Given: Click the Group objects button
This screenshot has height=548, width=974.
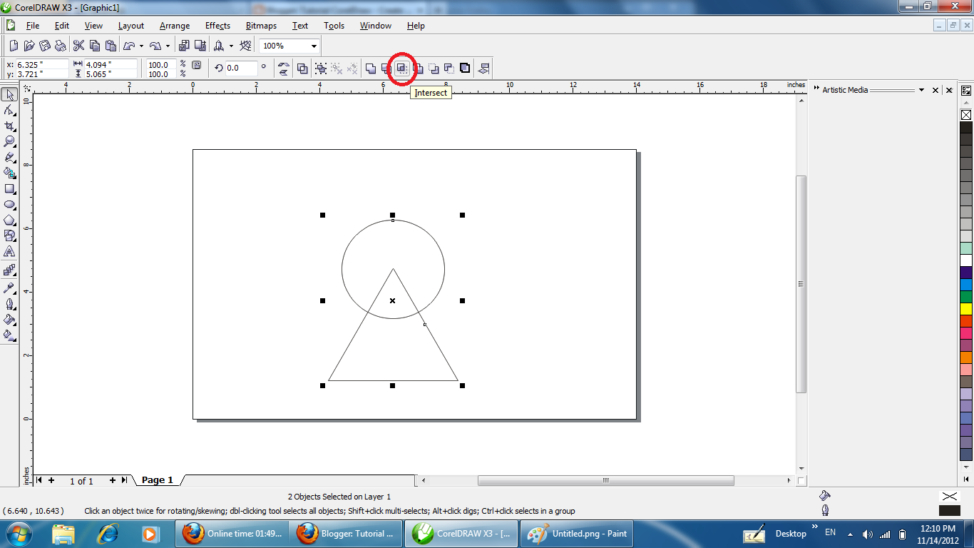Looking at the screenshot, I should click(x=321, y=68).
